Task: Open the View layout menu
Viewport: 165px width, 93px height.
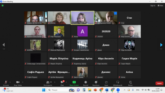Action: point(160,6)
